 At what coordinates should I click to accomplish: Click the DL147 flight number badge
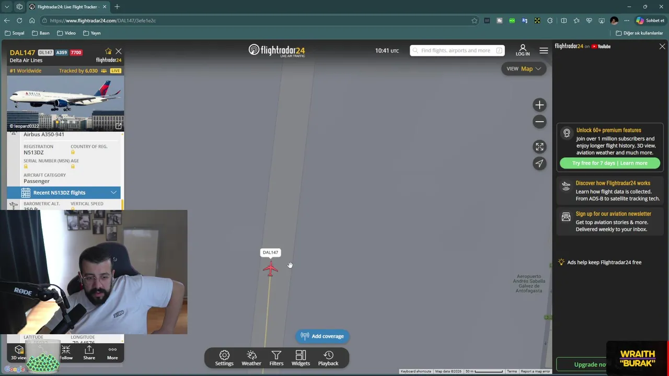tap(45, 53)
